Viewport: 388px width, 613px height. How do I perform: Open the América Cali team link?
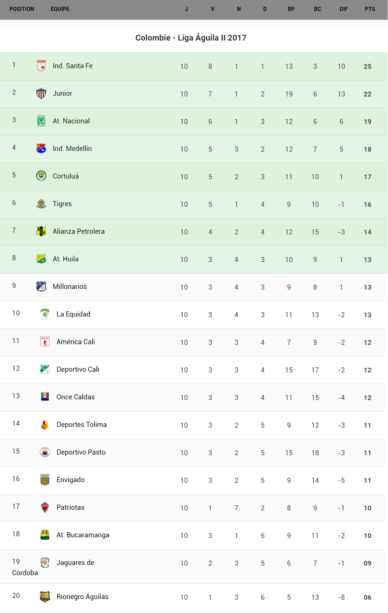[76, 342]
